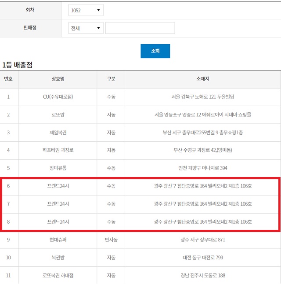Click address 인천 계양구 아나지로 394

pyautogui.click(x=203, y=168)
